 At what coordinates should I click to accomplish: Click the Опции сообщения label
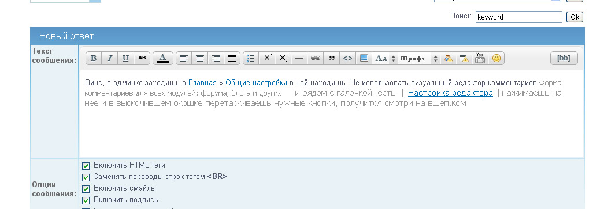54,189
